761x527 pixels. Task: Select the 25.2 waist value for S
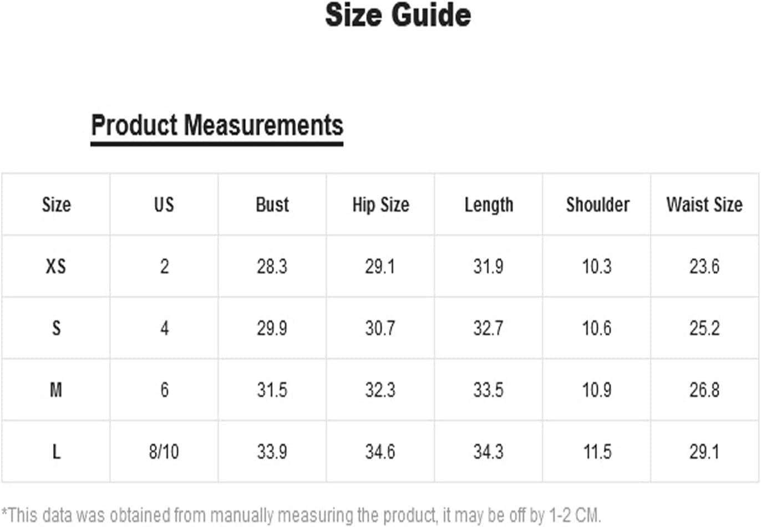tap(704, 328)
